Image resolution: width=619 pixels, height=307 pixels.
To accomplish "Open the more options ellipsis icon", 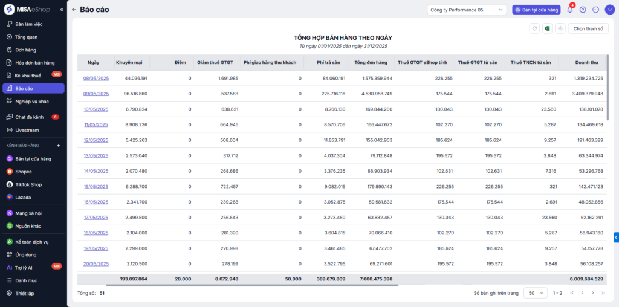I will point(595,10).
